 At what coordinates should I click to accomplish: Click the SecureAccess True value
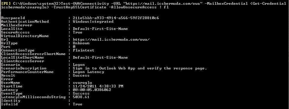(x=78, y=32)
